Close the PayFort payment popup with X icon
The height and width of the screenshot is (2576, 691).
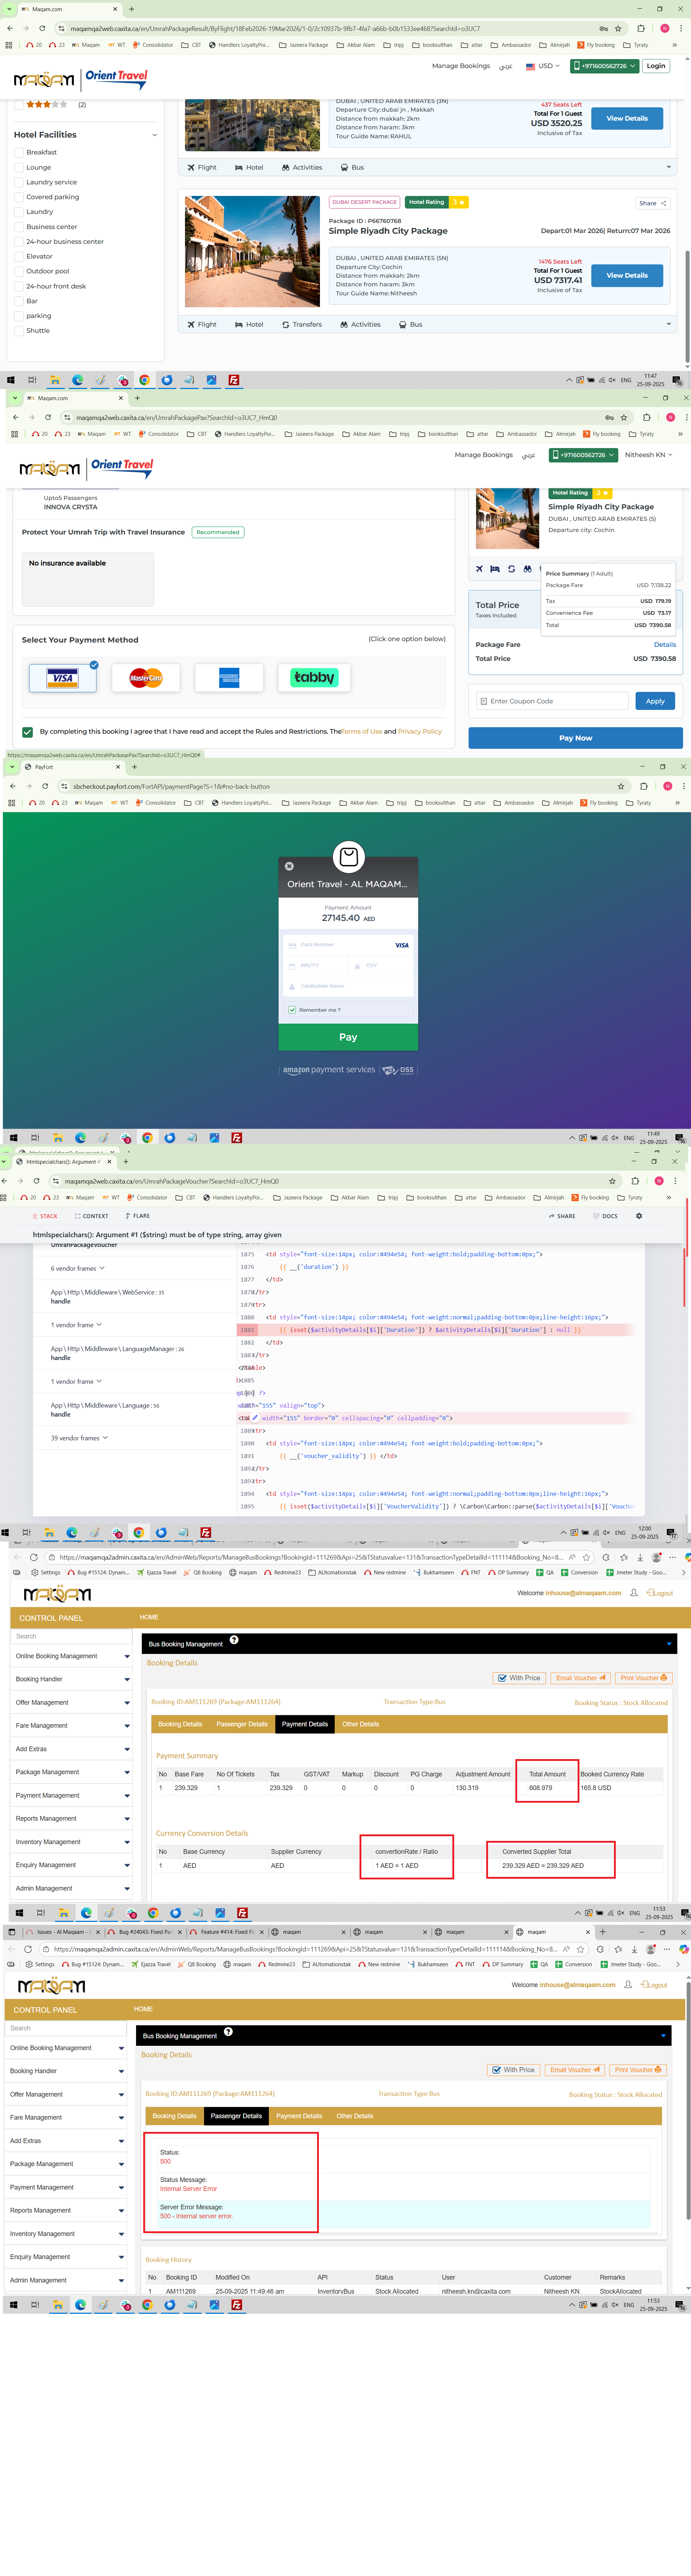(x=290, y=866)
